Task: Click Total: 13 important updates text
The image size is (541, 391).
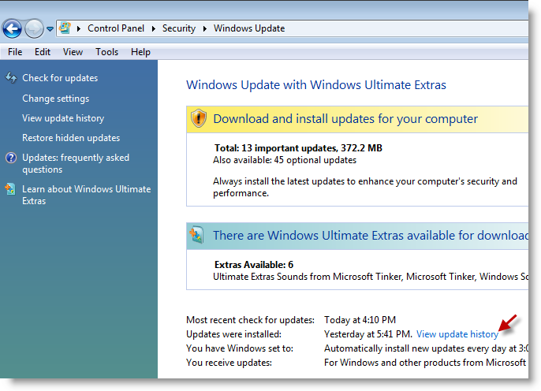Action: 298,148
